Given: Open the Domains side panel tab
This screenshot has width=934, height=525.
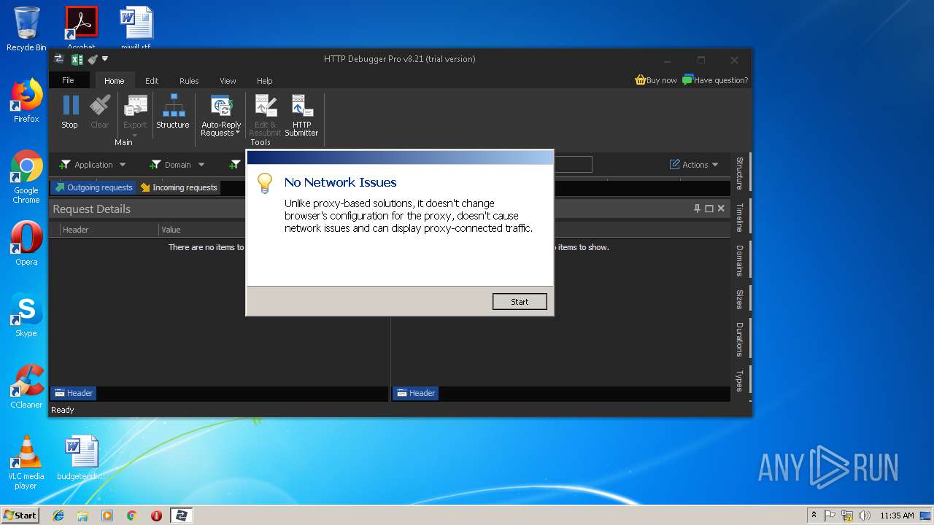Looking at the screenshot, I should point(740,260).
